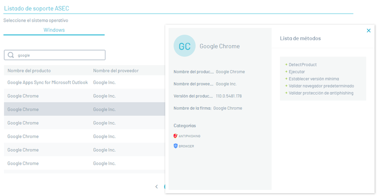The height and width of the screenshot is (196, 378).
Task: Open Validar navegador predeterminado method
Action: [x=321, y=86]
